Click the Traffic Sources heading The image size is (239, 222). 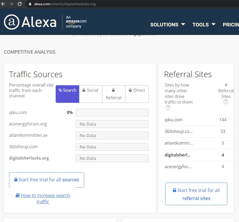(x=36, y=74)
